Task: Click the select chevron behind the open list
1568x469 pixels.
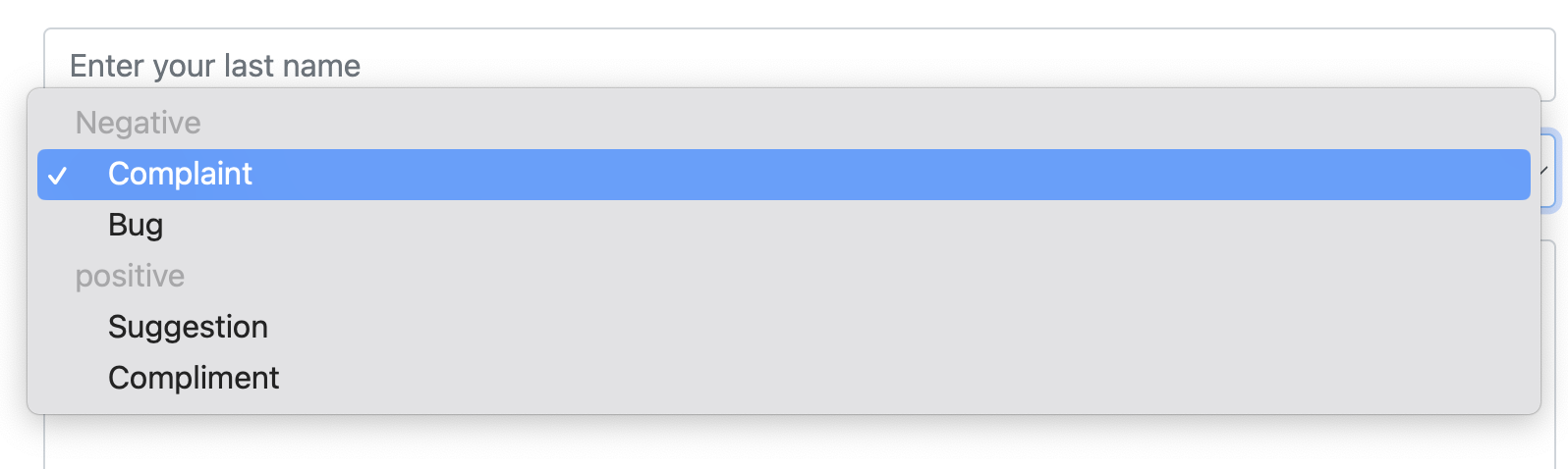Action: tap(1544, 171)
